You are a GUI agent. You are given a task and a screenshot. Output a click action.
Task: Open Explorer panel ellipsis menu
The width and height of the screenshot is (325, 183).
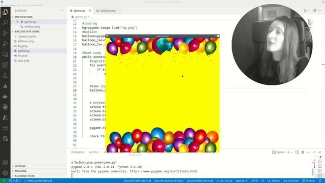62,11
